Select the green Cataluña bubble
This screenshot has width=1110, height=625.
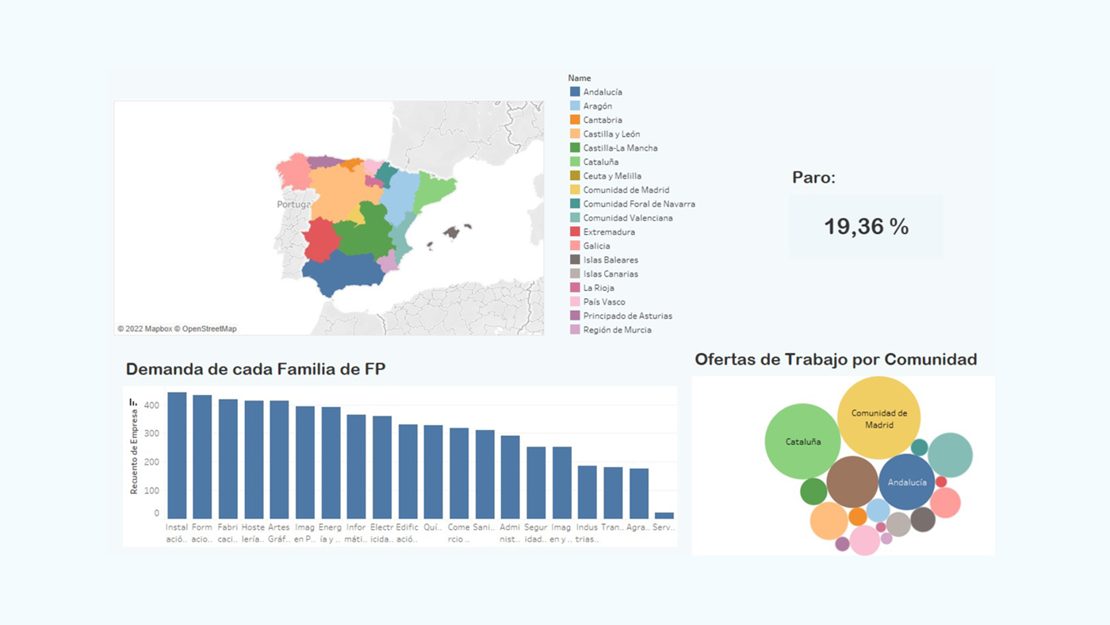(802, 442)
